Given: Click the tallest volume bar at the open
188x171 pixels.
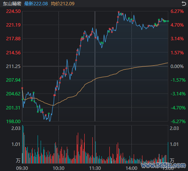Looking at the screenshot, I should 22,144.
